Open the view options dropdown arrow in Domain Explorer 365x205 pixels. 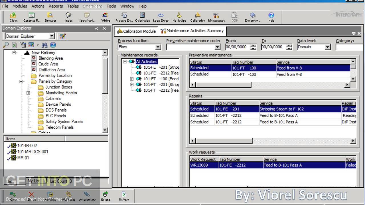(x=37, y=45)
